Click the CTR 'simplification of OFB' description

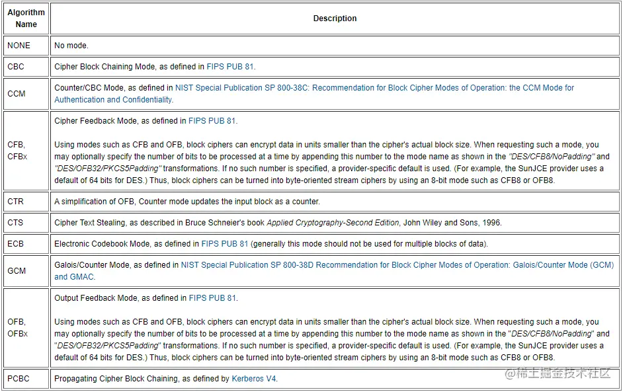pos(187,202)
